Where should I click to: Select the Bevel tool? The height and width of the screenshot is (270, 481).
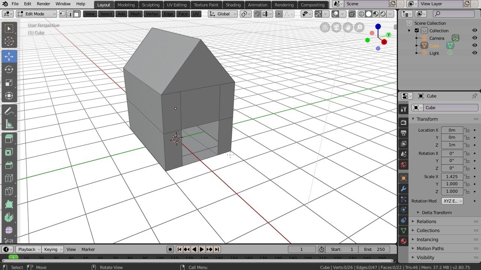[9, 165]
